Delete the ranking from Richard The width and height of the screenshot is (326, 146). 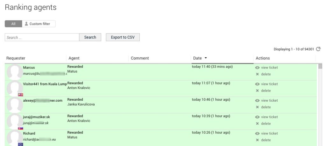266,140
